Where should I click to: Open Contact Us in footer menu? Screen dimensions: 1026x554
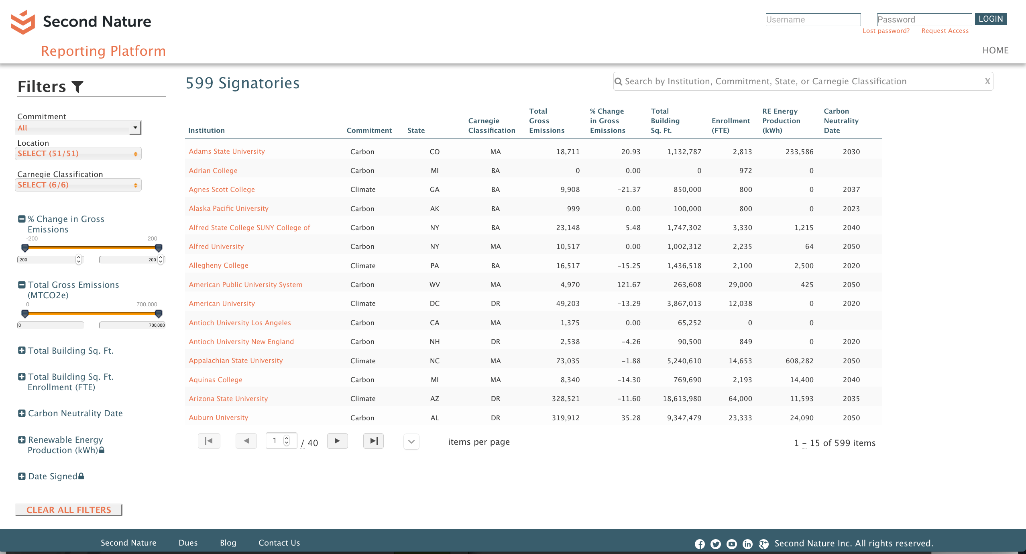coord(279,543)
